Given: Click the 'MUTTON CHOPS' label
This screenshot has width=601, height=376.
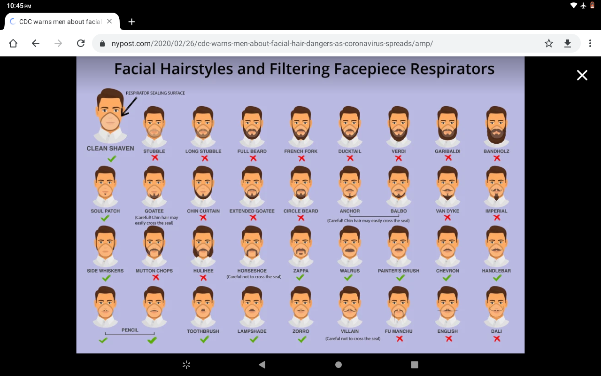Looking at the screenshot, I should click(154, 271).
